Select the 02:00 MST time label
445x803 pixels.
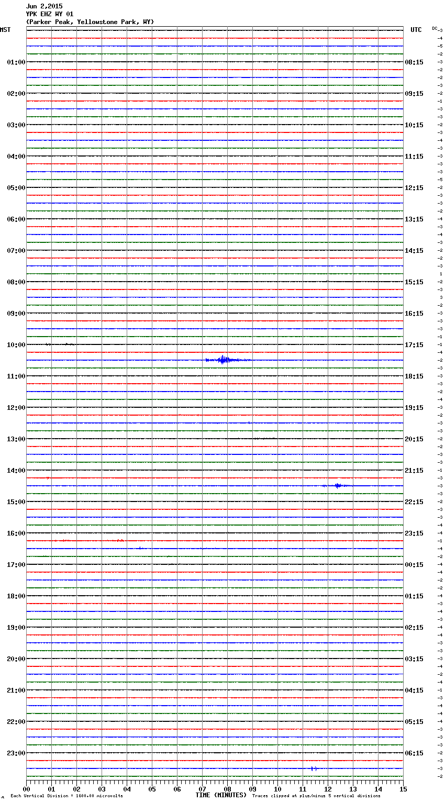pyautogui.click(x=16, y=94)
